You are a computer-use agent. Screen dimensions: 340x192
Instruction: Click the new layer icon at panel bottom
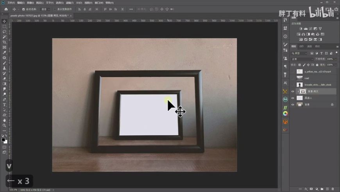click(327, 188)
